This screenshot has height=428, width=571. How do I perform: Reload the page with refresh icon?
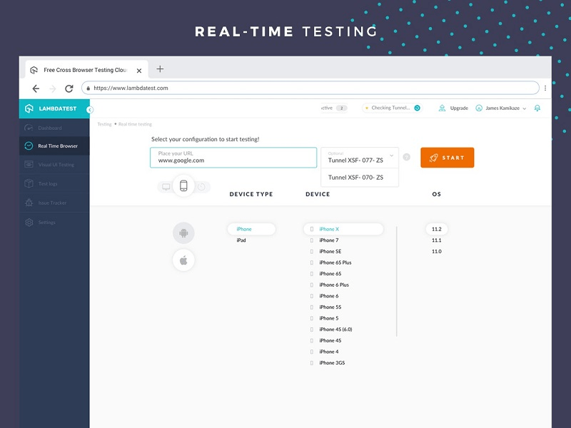point(69,88)
